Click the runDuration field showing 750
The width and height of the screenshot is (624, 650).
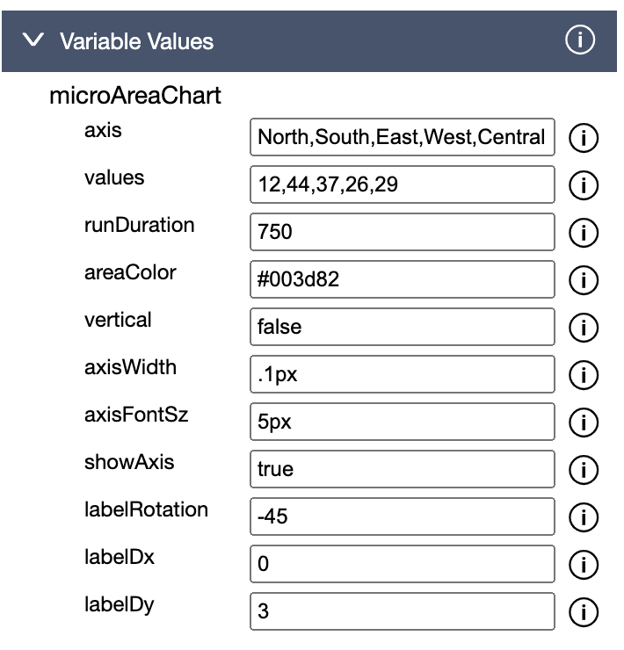[402, 232]
